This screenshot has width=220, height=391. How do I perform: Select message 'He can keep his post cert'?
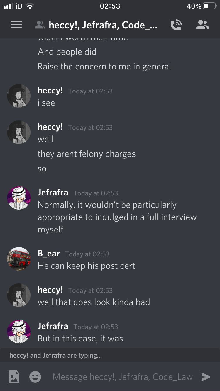[86, 266]
